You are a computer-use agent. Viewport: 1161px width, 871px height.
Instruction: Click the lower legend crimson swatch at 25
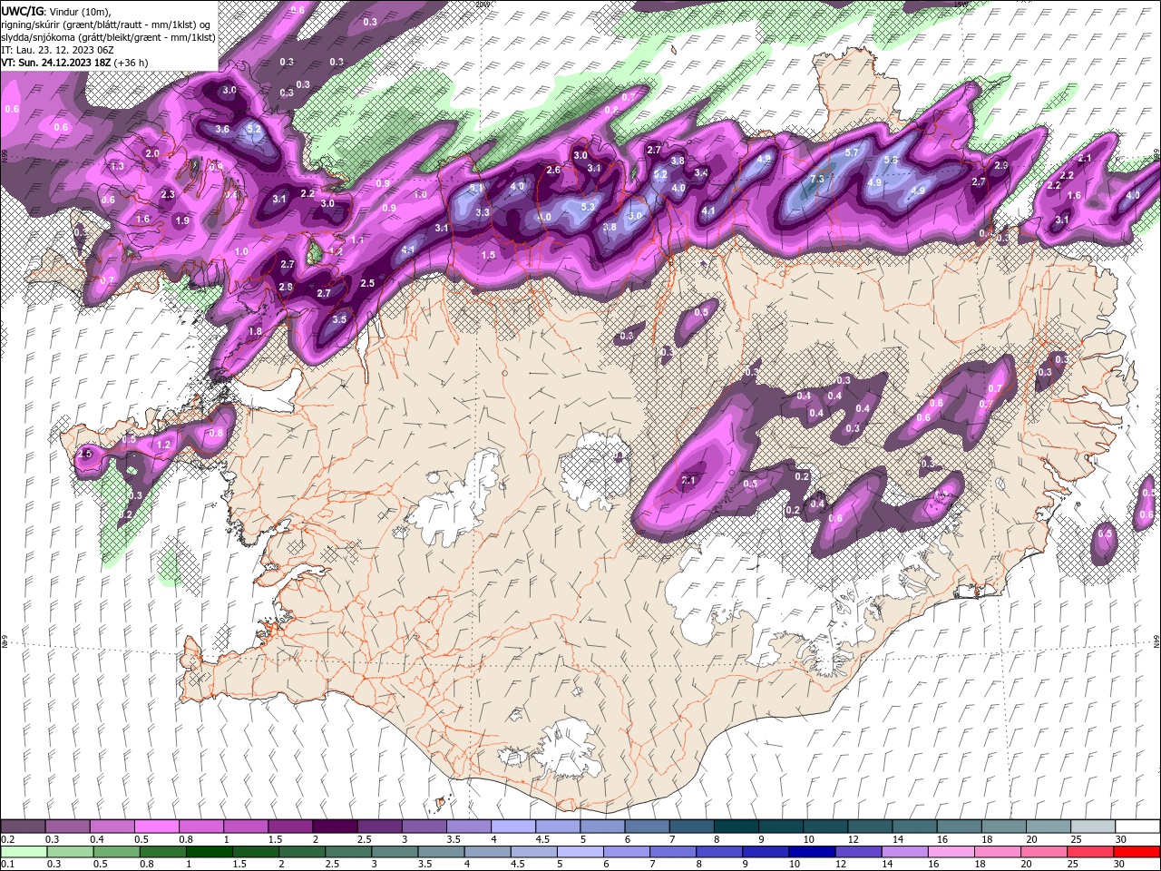[x=1091, y=851]
